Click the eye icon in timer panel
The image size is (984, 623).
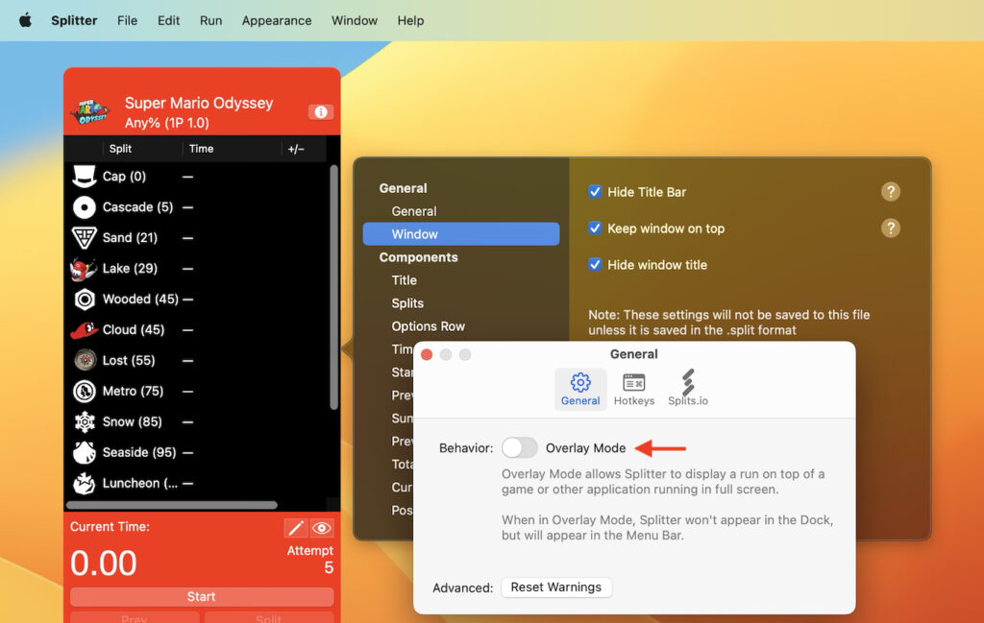[322, 528]
